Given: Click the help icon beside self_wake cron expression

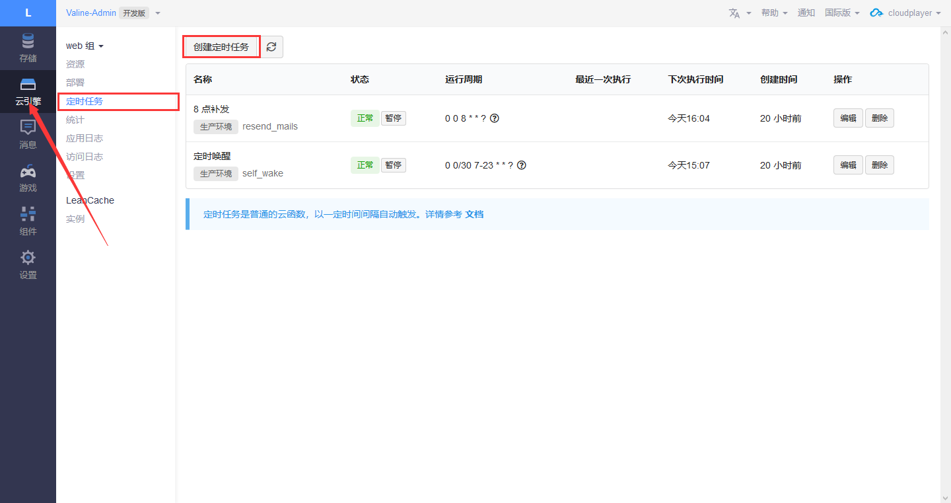Looking at the screenshot, I should (521, 165).
